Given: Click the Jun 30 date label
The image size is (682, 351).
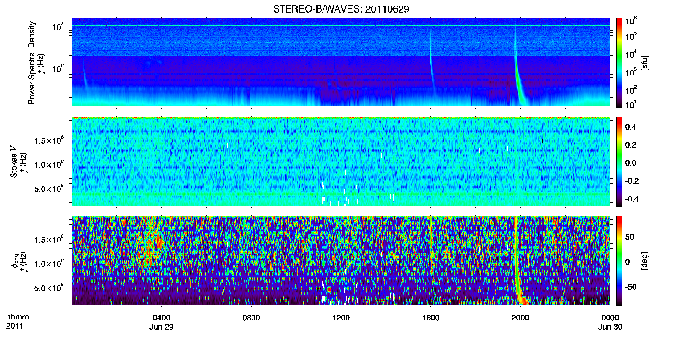Looking at the screenshot, I should pos(610,327).
